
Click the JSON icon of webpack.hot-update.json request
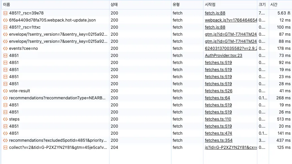[5, 20]
